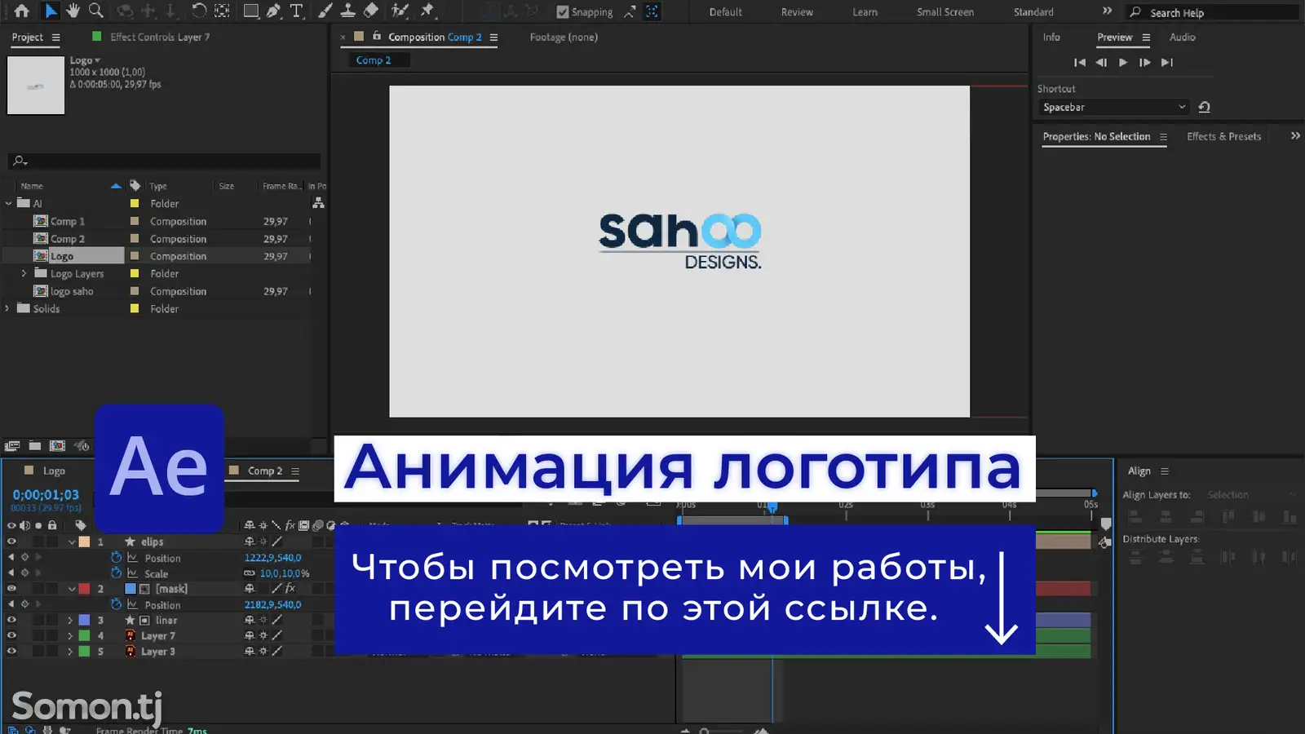
Task: Switch to the Default workspace
Action: pyautogui.click(x=725, y=12)
